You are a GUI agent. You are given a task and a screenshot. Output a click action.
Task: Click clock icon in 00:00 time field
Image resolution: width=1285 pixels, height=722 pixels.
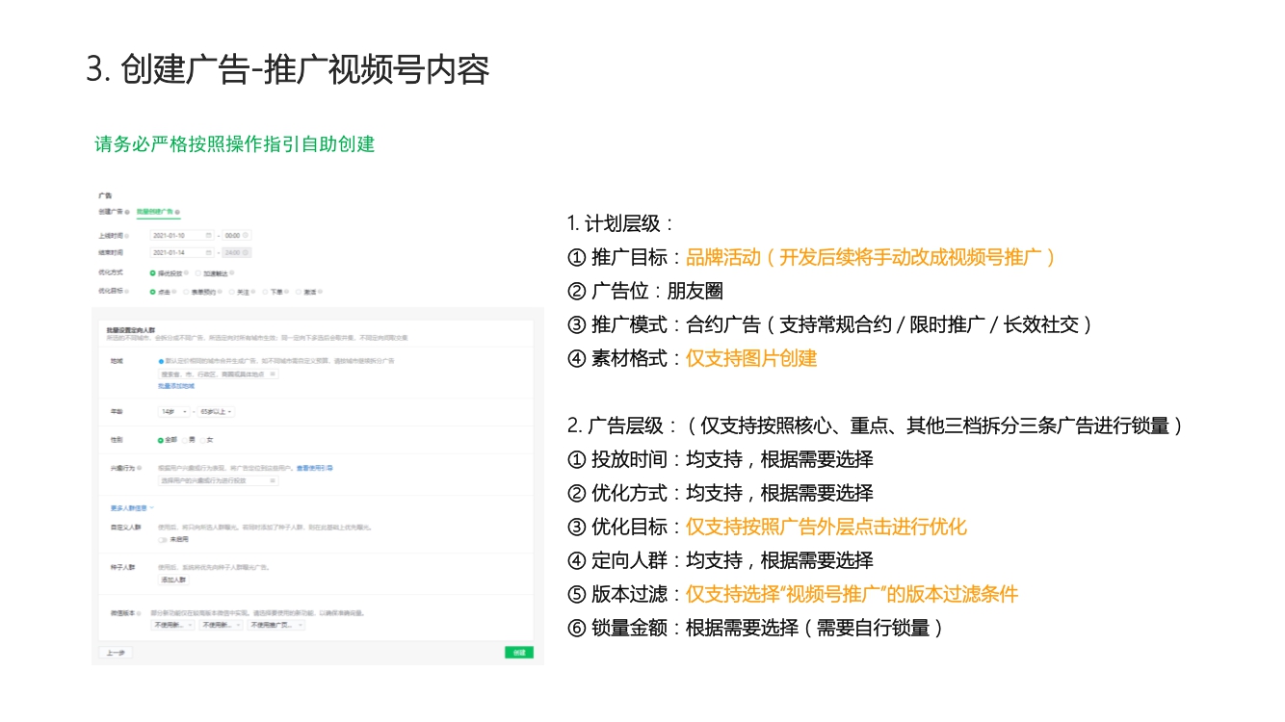[x=247, y=235]
